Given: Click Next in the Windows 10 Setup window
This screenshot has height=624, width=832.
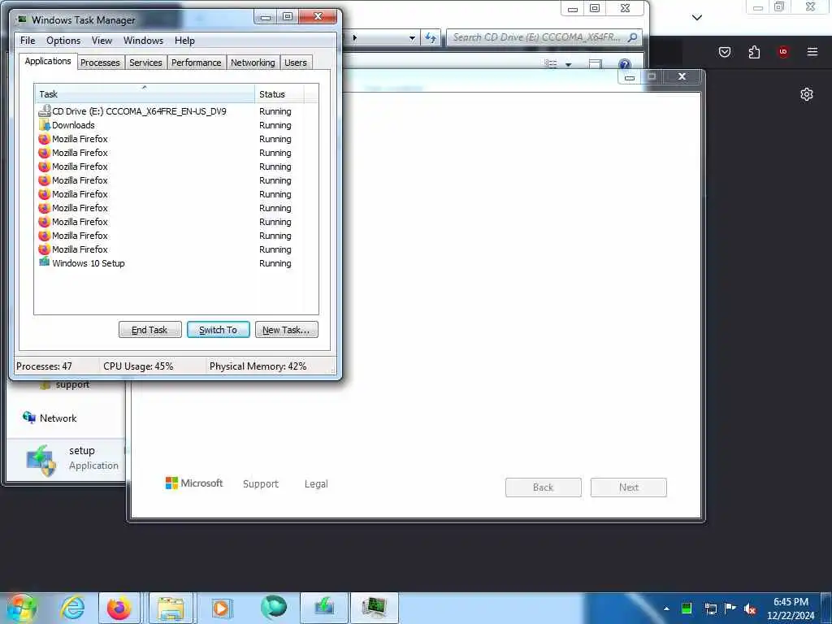Looking at the screenshot, I should [x=629, y=487].
